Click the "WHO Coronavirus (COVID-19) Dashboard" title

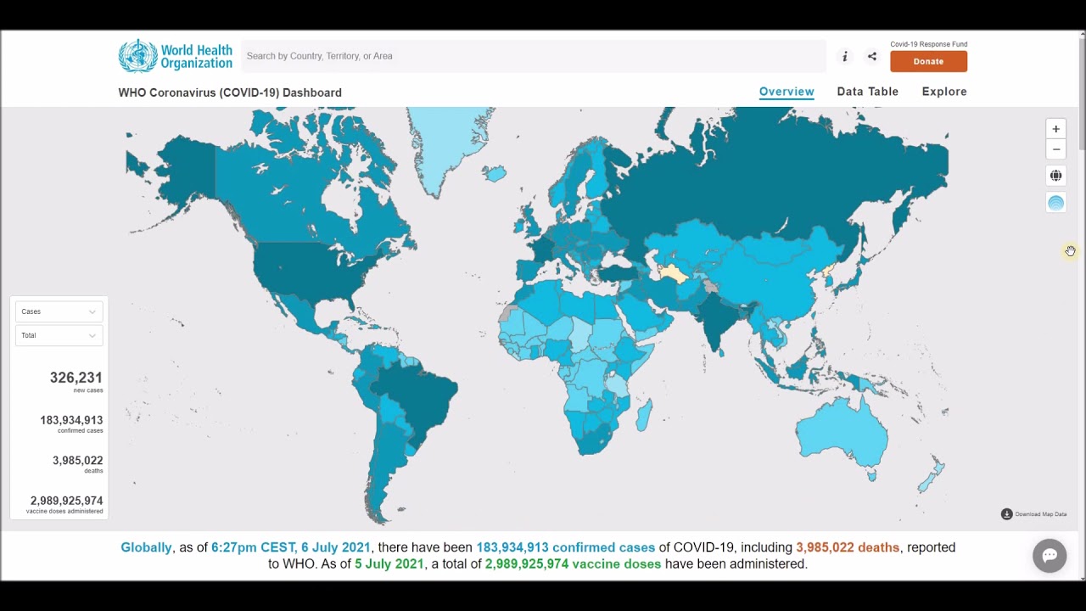tap(230, 92)
